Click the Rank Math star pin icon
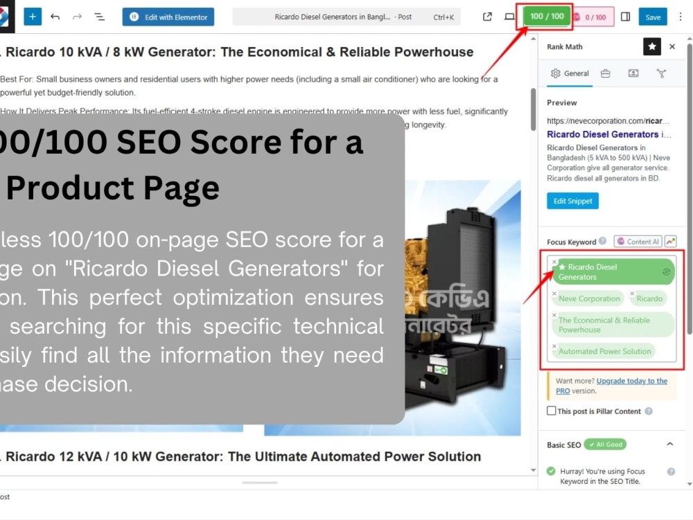The height and width of the screenshot is (520, 693). (652, 46)
